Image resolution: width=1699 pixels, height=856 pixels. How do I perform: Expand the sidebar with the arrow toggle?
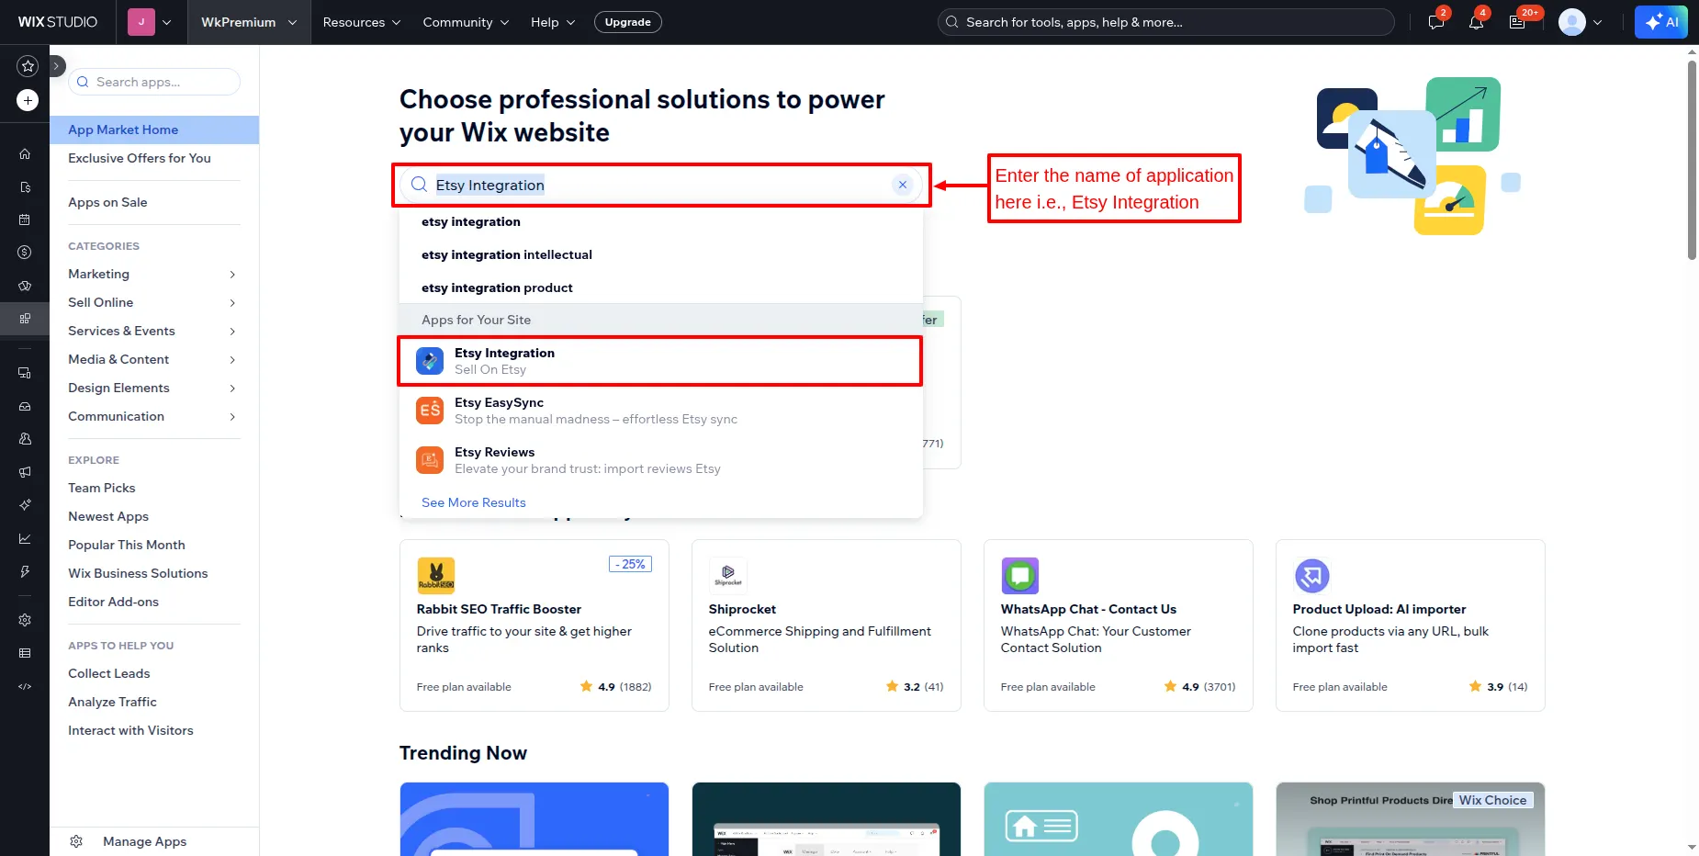56,66
